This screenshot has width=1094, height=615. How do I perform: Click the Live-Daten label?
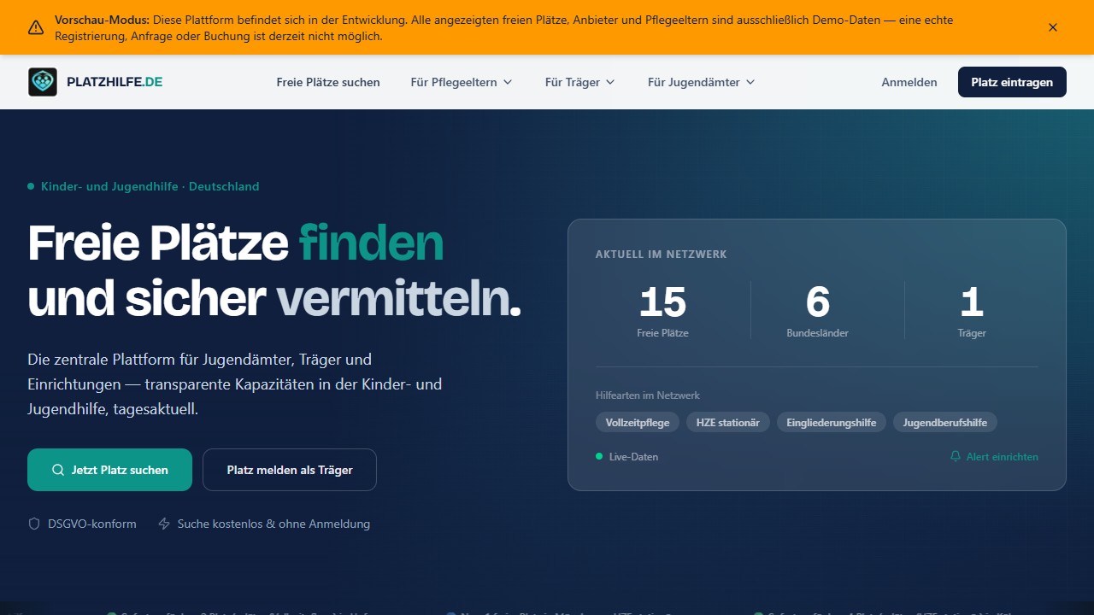pyautogui.click(x=633, y=456)
